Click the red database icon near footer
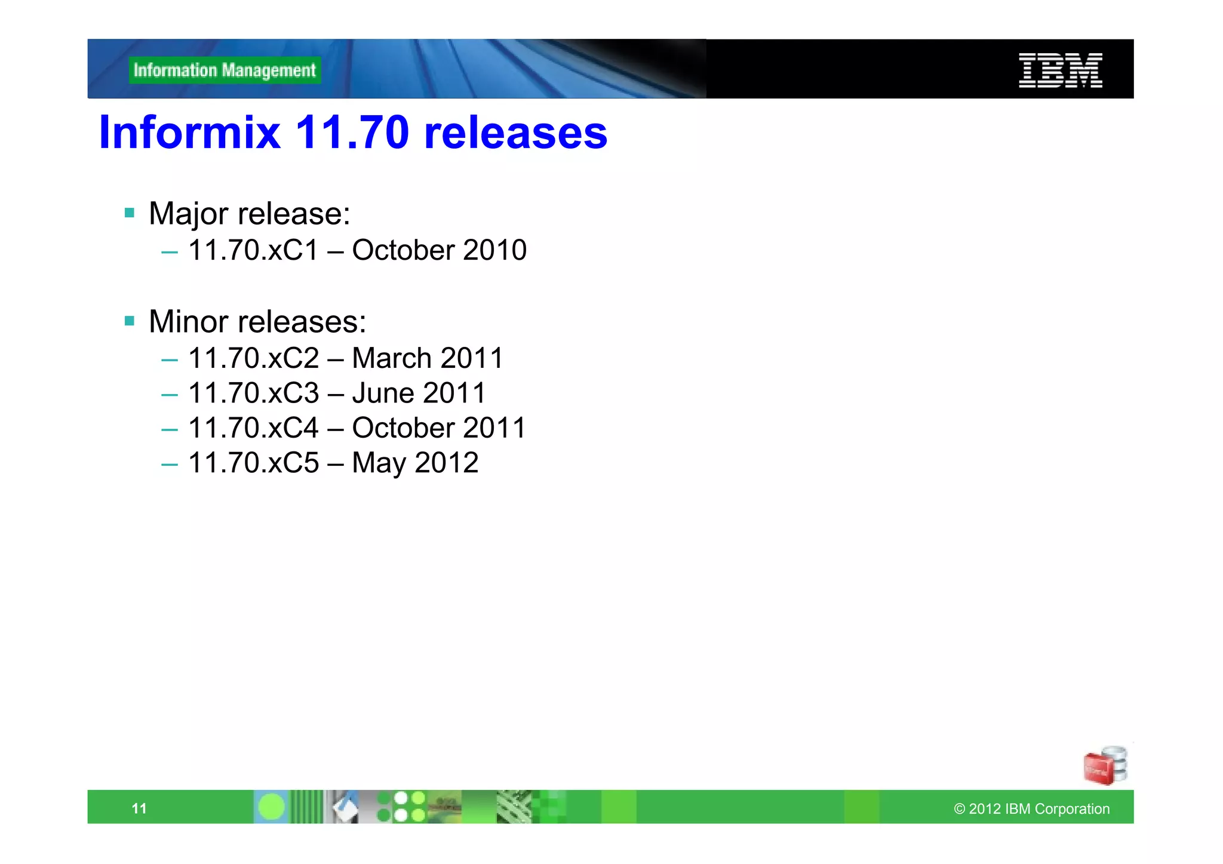 (x=1105, y=765)
